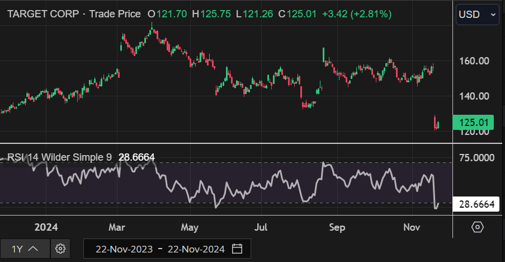Click the start date 22-Nov-2023

point(124,249)
